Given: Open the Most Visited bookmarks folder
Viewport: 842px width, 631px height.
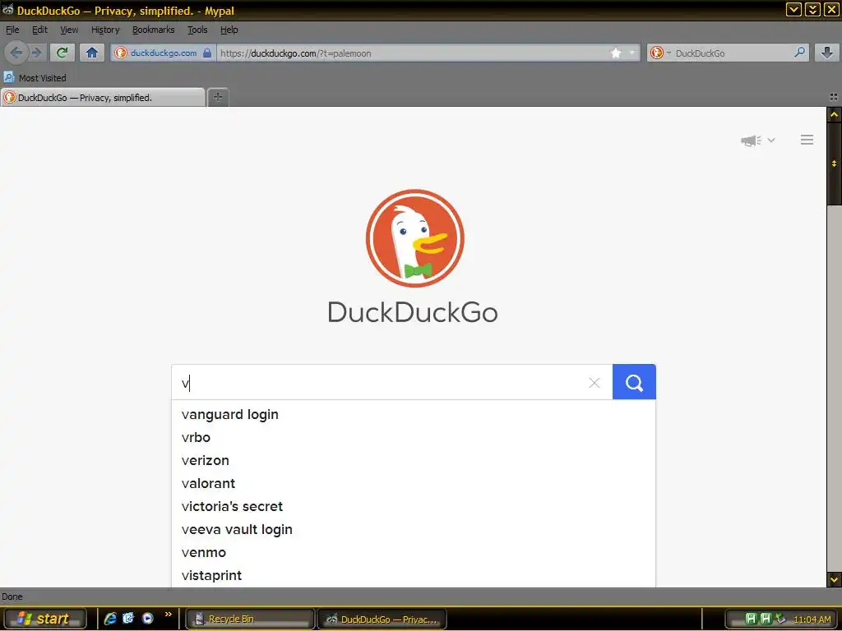Looking at the screenshot, I should (35, 78).
